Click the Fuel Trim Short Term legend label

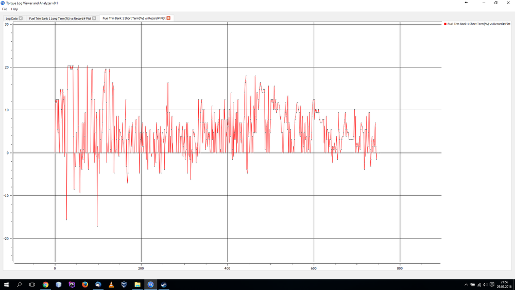coord(480,24)
